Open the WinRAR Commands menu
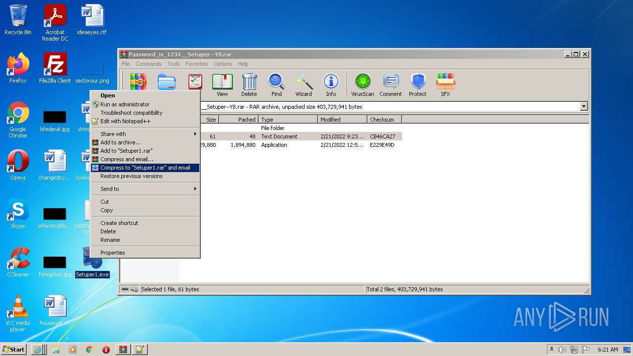Image resolution: width=633 pixels, height=356 pixels. pos(148,64)
